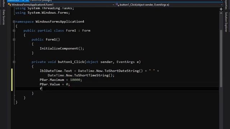Open the Toolbox side tab
Viewport: 230px width, 129px height.
4,3
